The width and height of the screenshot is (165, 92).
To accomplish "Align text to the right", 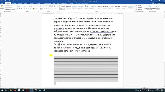I will tap(44, 9).
